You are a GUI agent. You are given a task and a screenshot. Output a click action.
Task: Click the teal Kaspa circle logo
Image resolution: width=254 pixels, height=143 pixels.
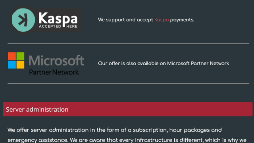click(x=23, y=20)
